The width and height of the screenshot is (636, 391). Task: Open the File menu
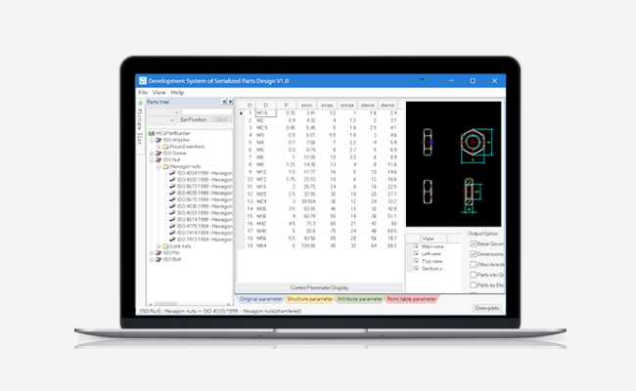(143, 92)
